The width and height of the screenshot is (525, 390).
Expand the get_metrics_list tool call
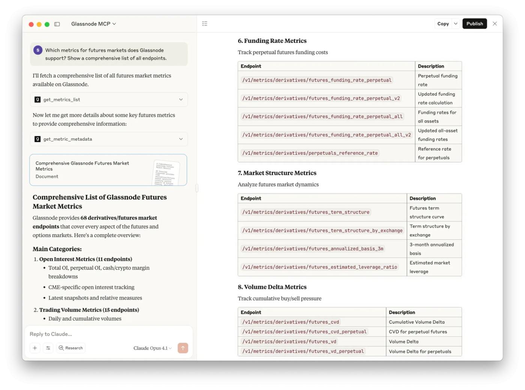coord(109,99)
